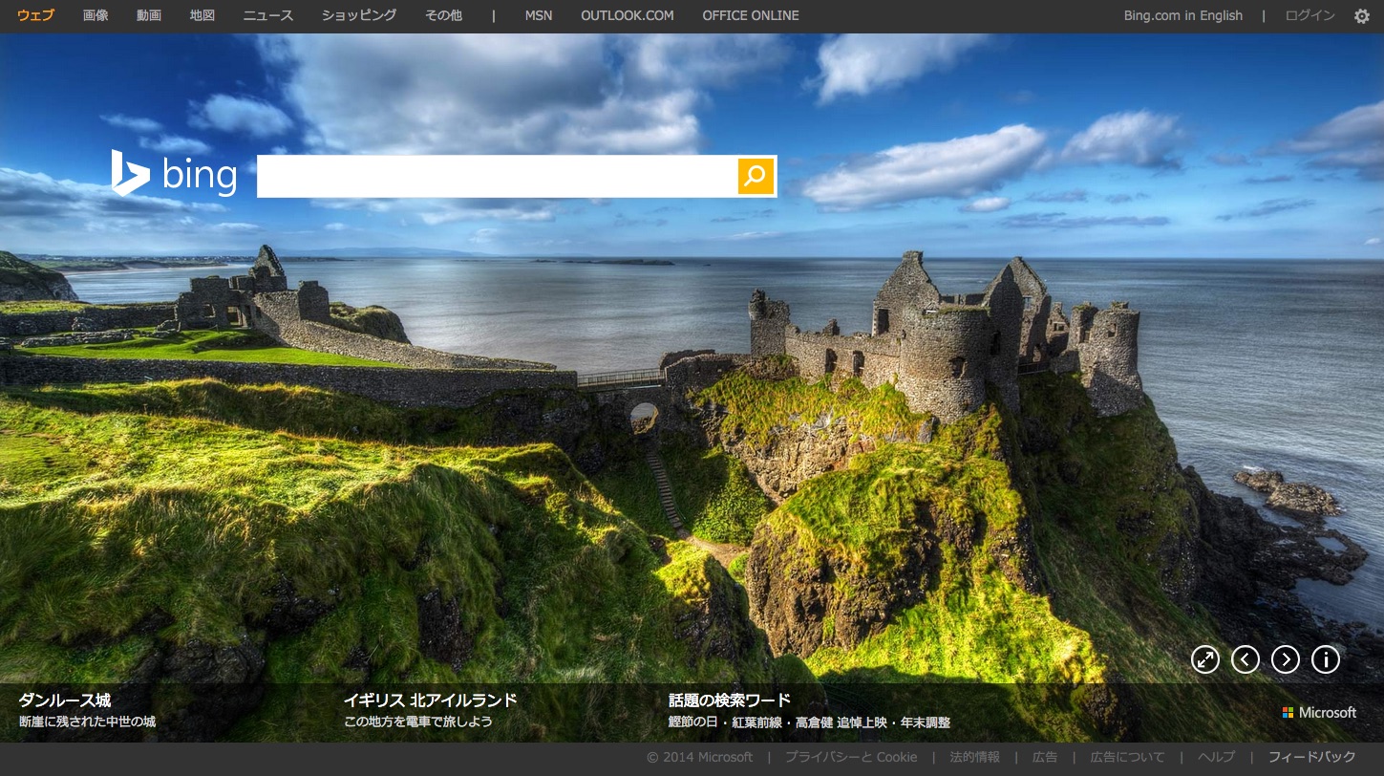Screen dimensions: 1384x776
Task: Select the 動画 tab
Action: (149, 15)
